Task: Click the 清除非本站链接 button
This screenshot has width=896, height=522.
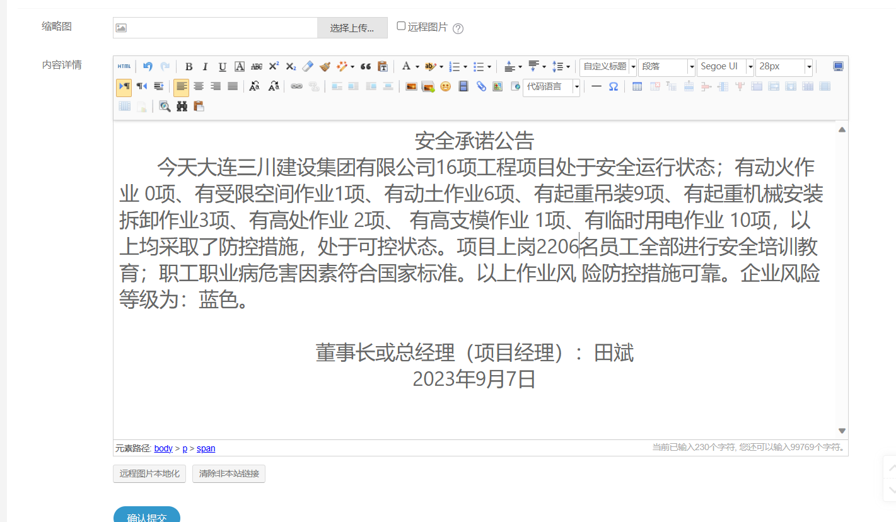Action: (229, 473)
